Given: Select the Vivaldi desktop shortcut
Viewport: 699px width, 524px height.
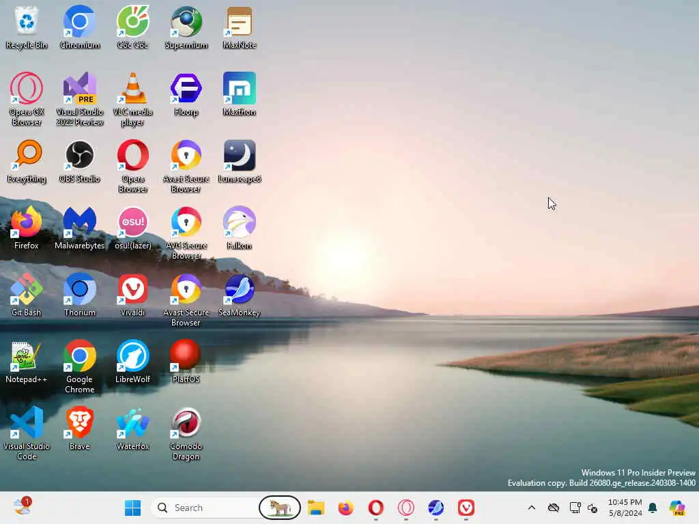Looking at the screenshot, I should point(132,295).
